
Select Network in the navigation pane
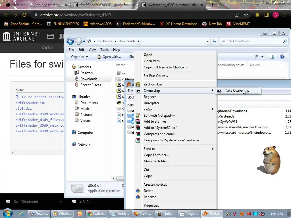click(x=84, y=144)
